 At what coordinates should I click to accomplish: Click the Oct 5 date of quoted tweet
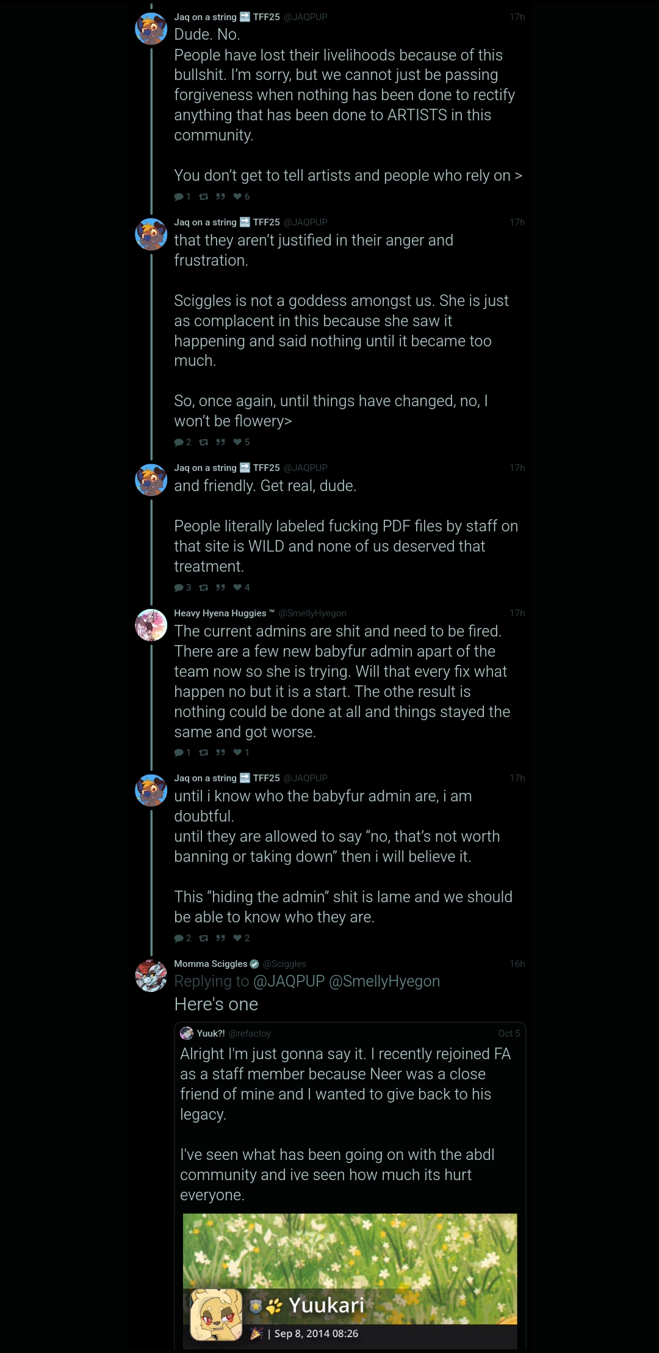tap(509, 1034)
